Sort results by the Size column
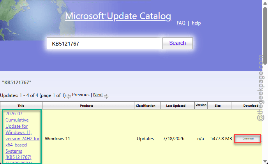268x164 pixels. (218, 106)
